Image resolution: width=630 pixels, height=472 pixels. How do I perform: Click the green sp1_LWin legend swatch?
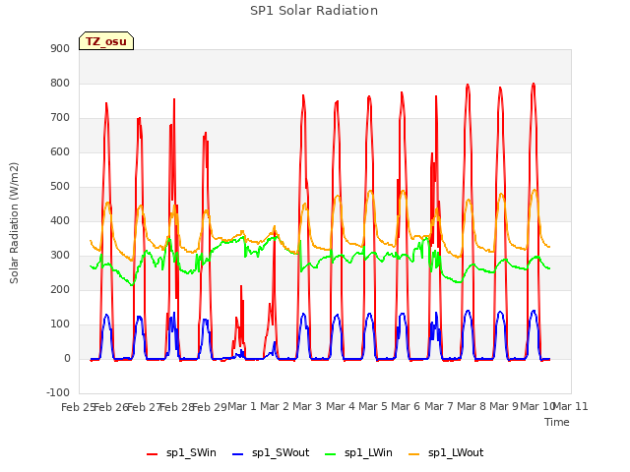(x=331, y=454)
